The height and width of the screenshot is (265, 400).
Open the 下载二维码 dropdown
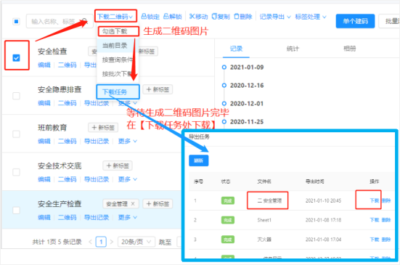[115, 17]
